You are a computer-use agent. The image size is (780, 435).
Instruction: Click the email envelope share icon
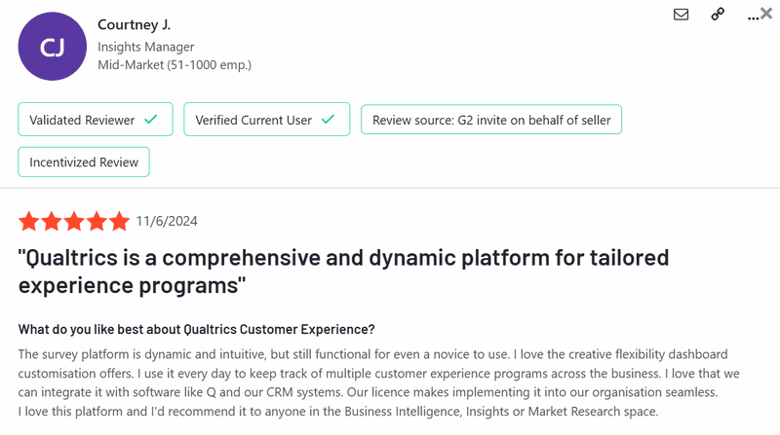(682, 15)
